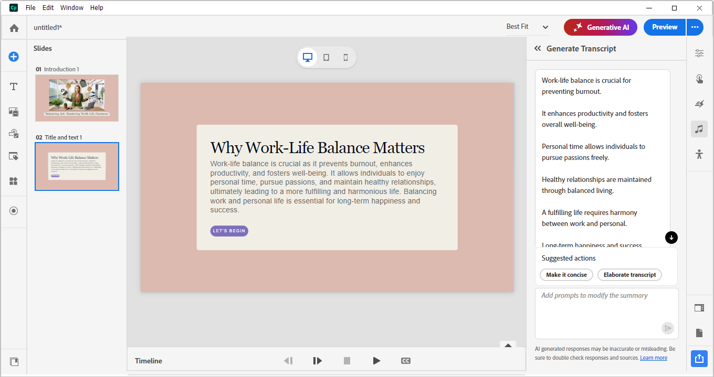This screenshot has height=377, width=714.
Task: Open the Edit menu
Action: point(48,7)
